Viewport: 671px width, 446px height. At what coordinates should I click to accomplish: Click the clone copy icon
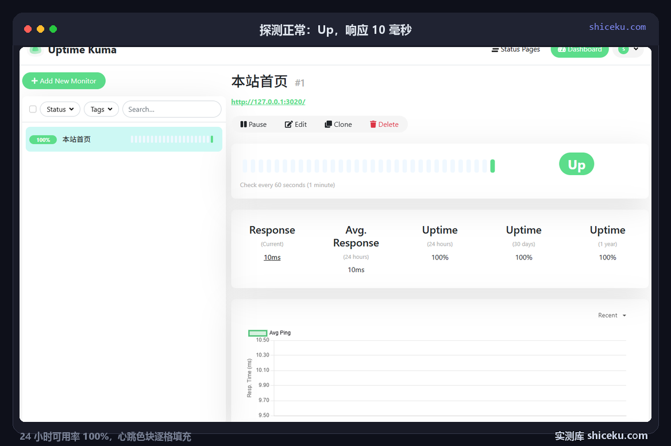point(328,125)
